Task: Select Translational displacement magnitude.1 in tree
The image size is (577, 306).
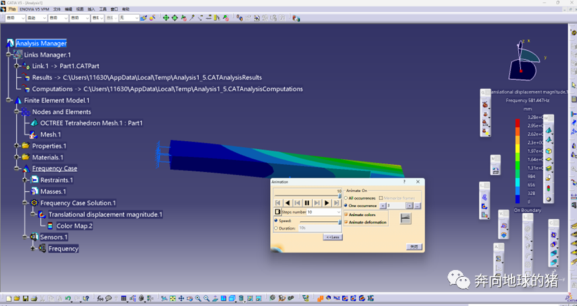Action: point(105,215)
